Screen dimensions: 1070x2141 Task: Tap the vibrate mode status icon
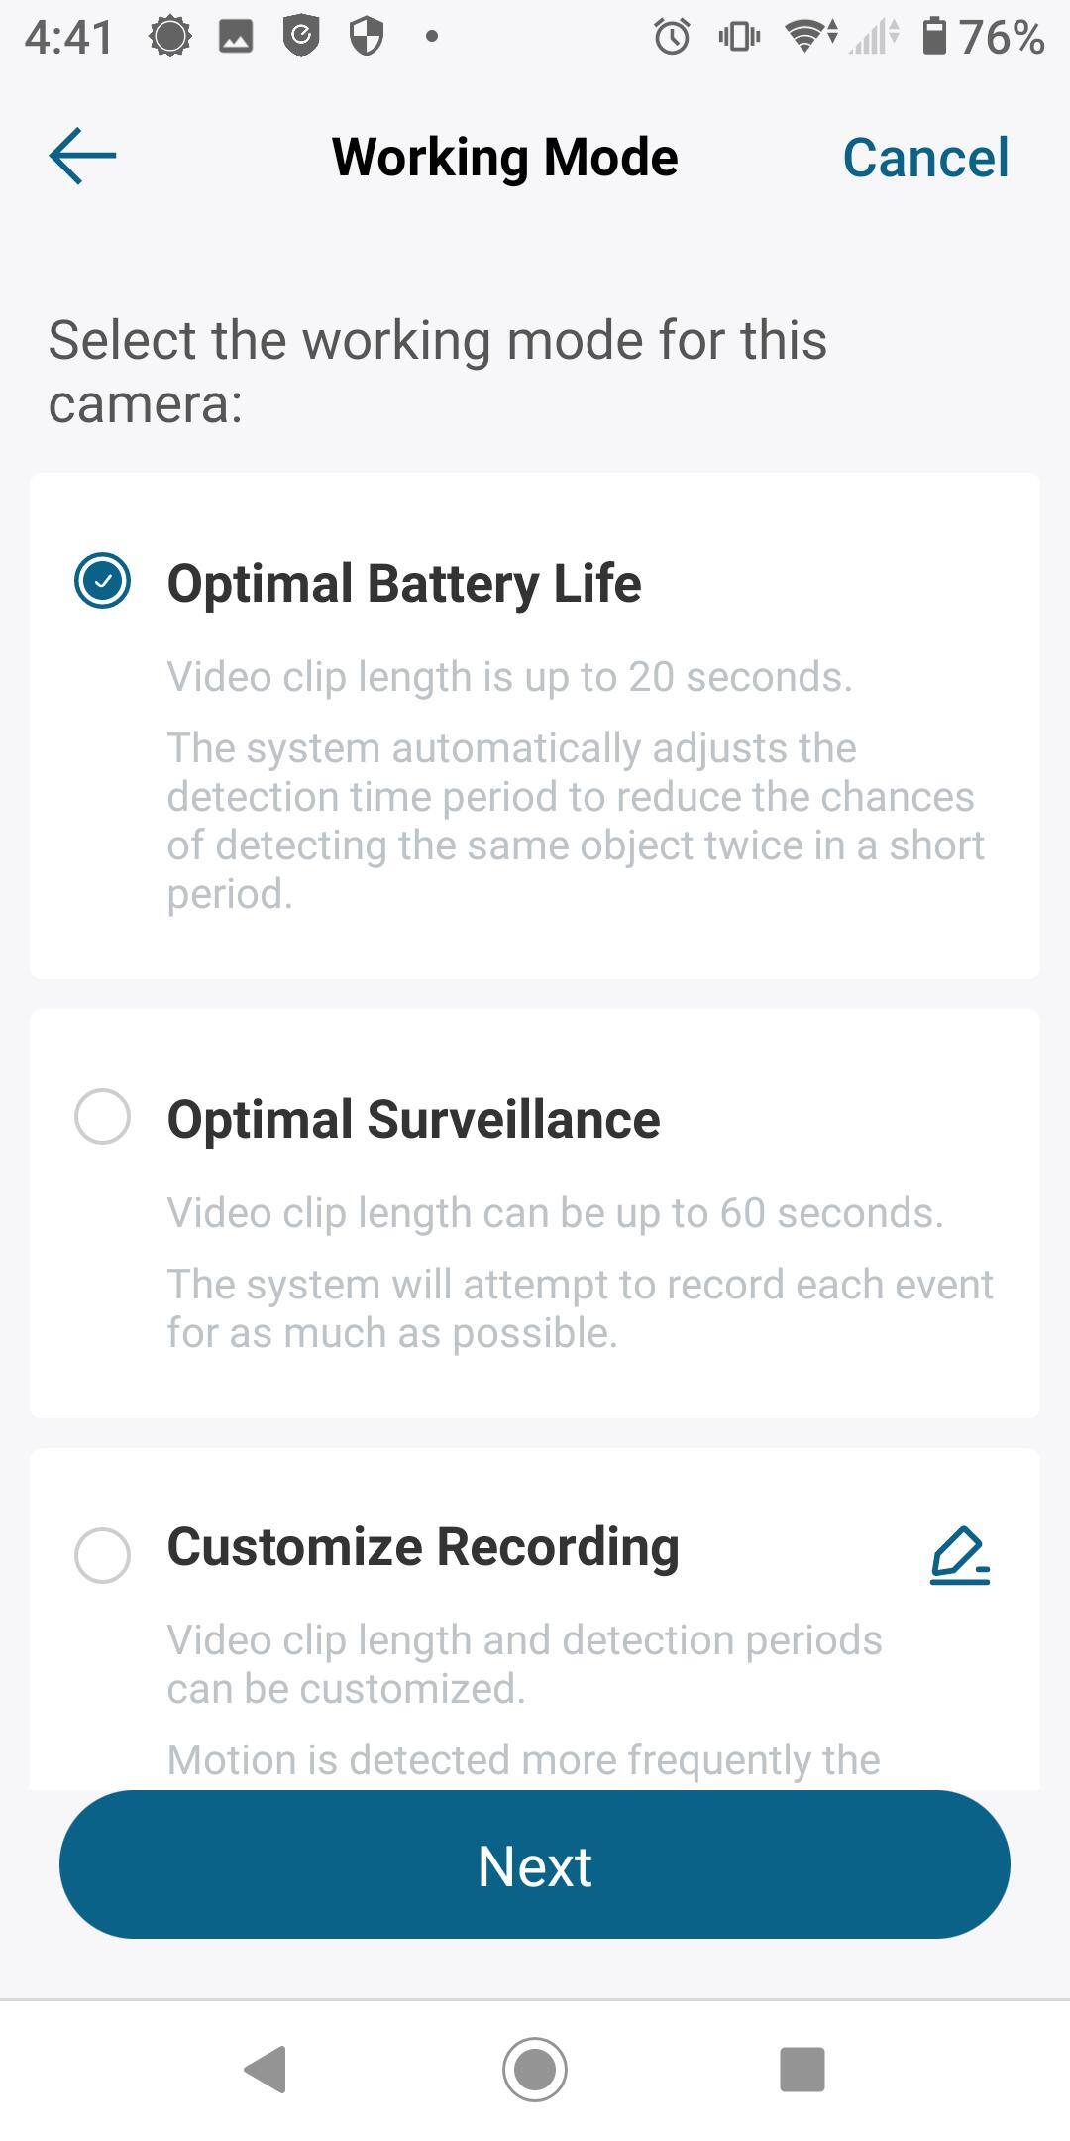[739, 38]
